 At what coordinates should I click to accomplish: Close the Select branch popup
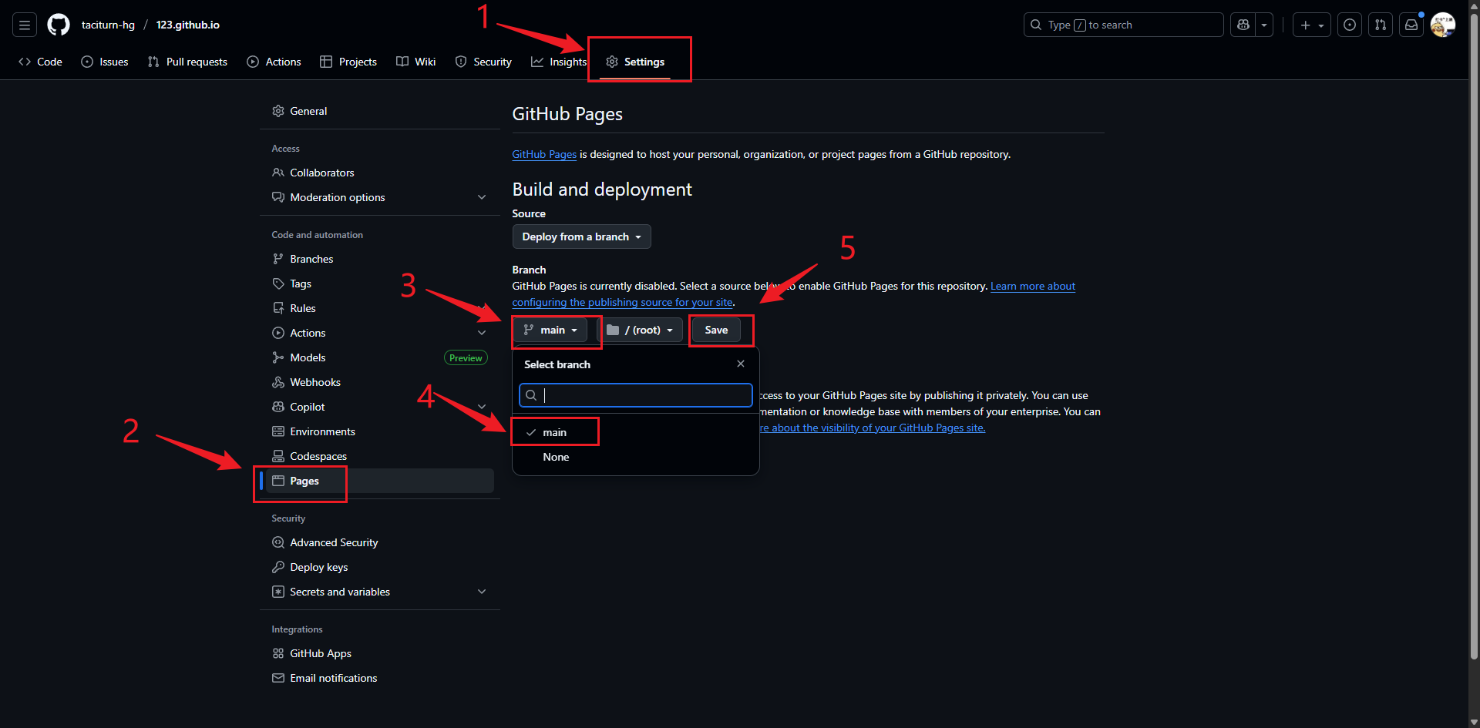click(741, 364)
